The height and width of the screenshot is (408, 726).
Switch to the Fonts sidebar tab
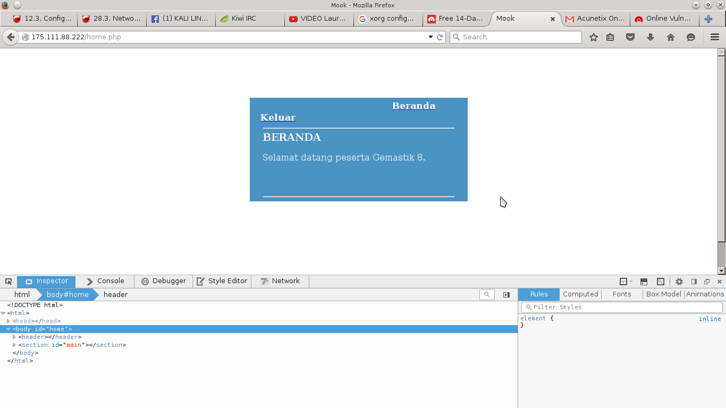click(622, 294)
